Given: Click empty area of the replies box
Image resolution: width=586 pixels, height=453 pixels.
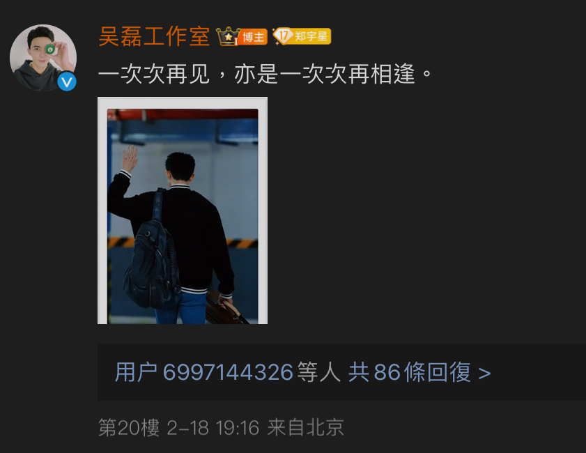Looking at the screenshot, I should pos(538,372).
